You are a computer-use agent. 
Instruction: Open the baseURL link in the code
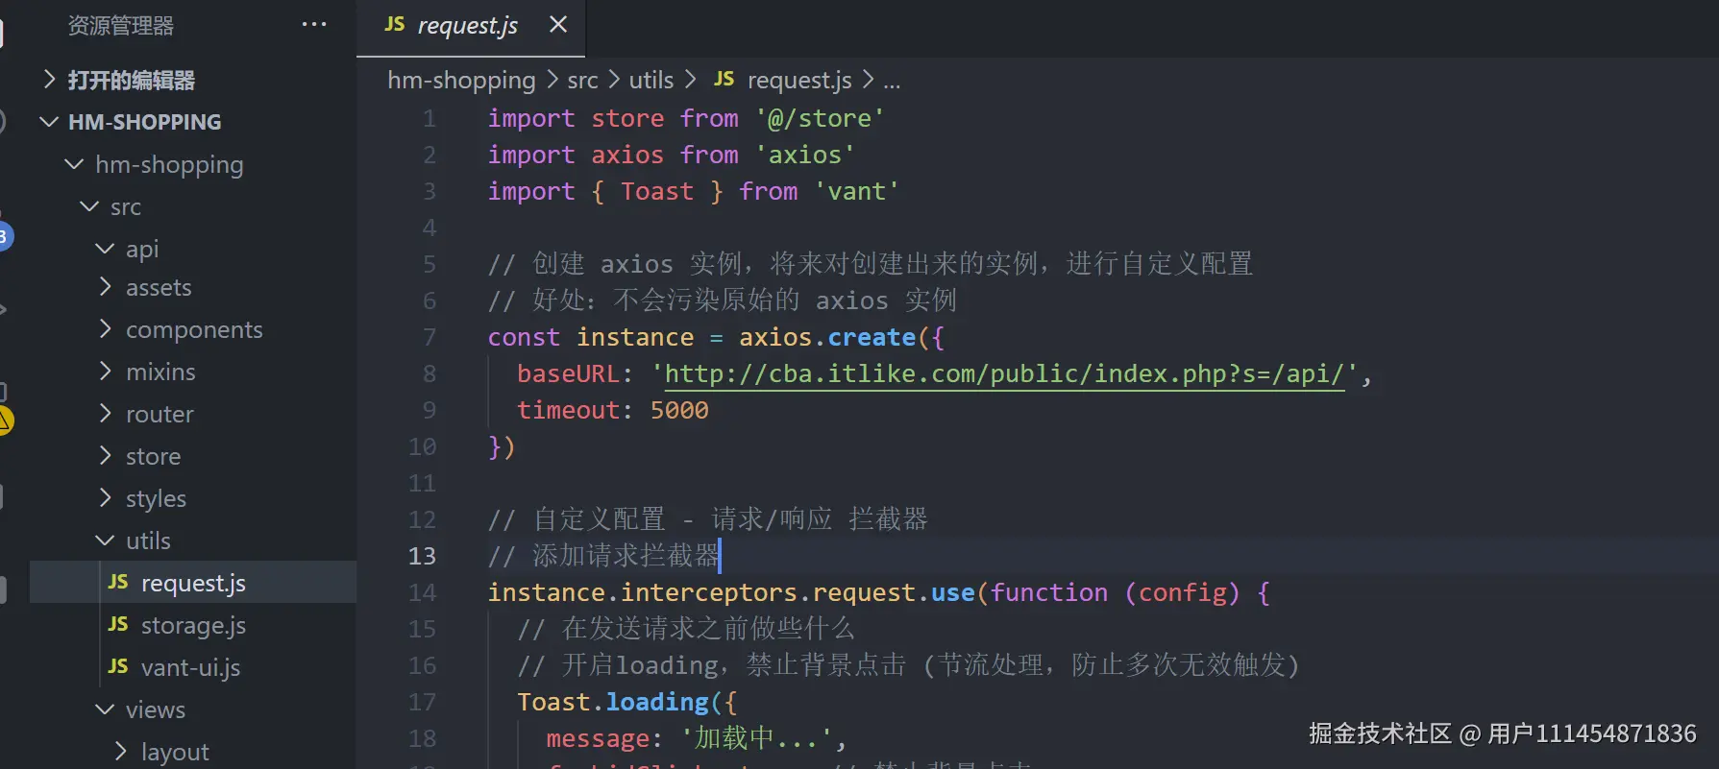(1004, 374)
